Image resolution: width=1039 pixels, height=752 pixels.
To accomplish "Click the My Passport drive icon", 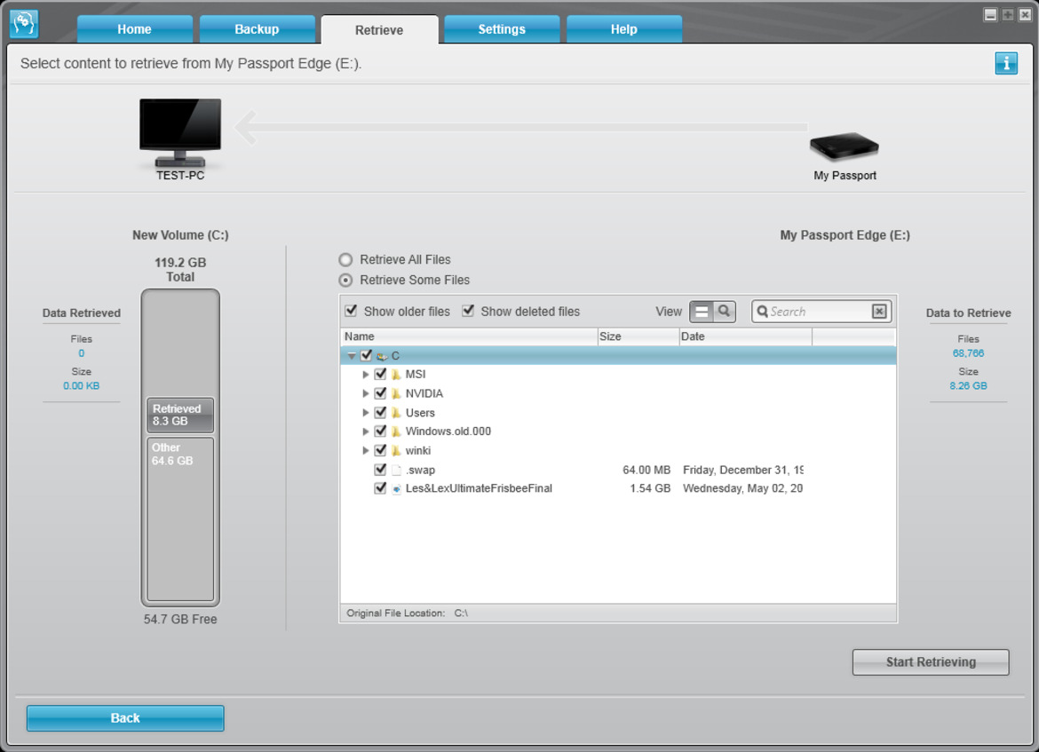I will (845, 147).
